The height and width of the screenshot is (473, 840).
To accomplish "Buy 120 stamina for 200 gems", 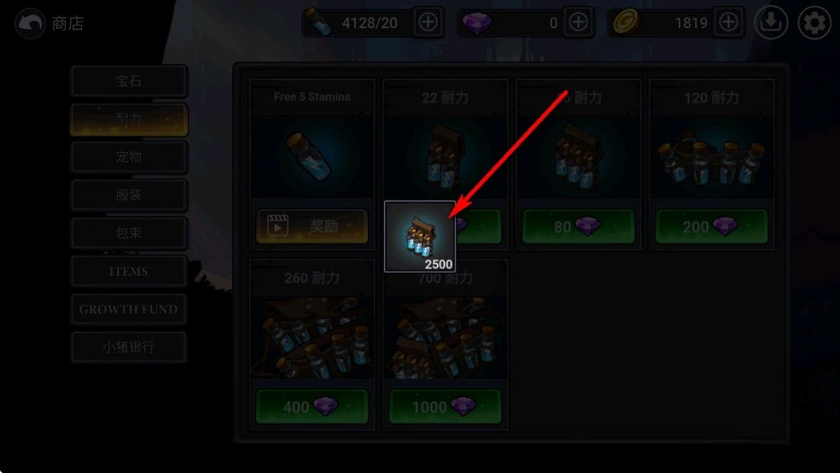I will click(x=711, y=226).
